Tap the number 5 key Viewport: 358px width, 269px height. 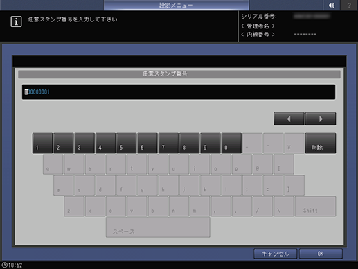(x=127, y=143)
